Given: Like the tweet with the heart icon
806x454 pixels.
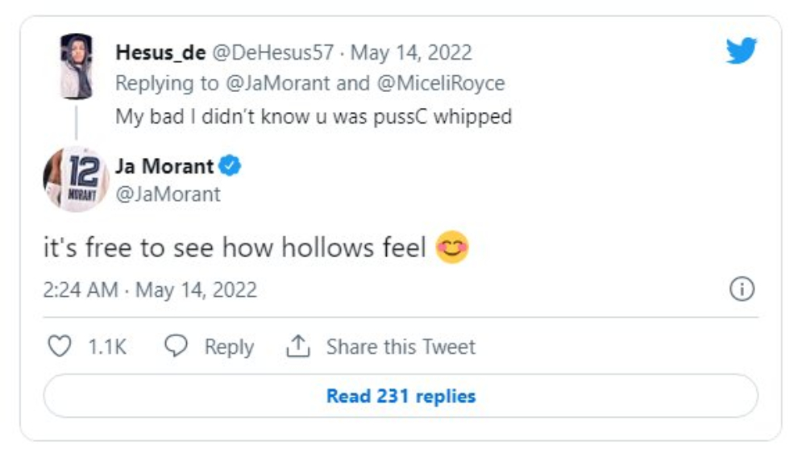Looking at the screenshot, I should 60,347.
